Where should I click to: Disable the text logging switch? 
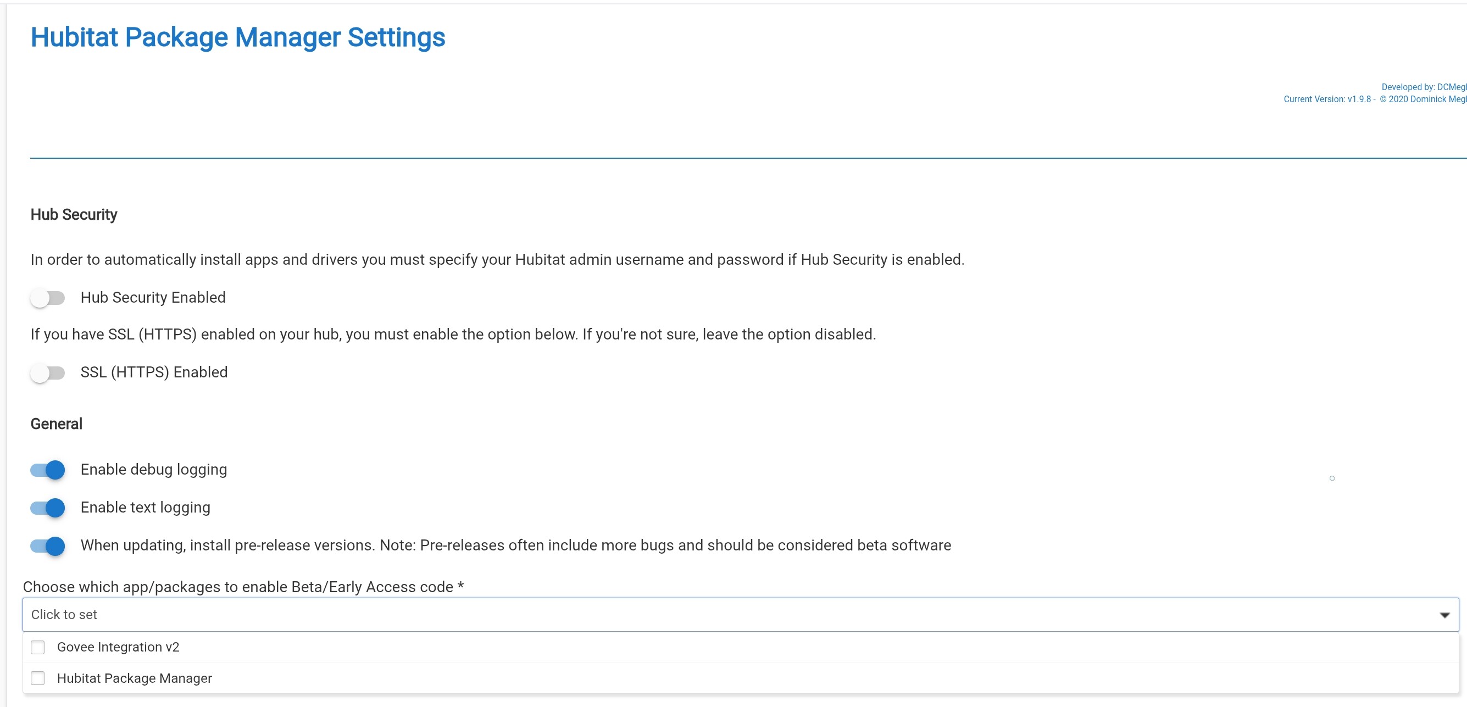pos(48,508)
